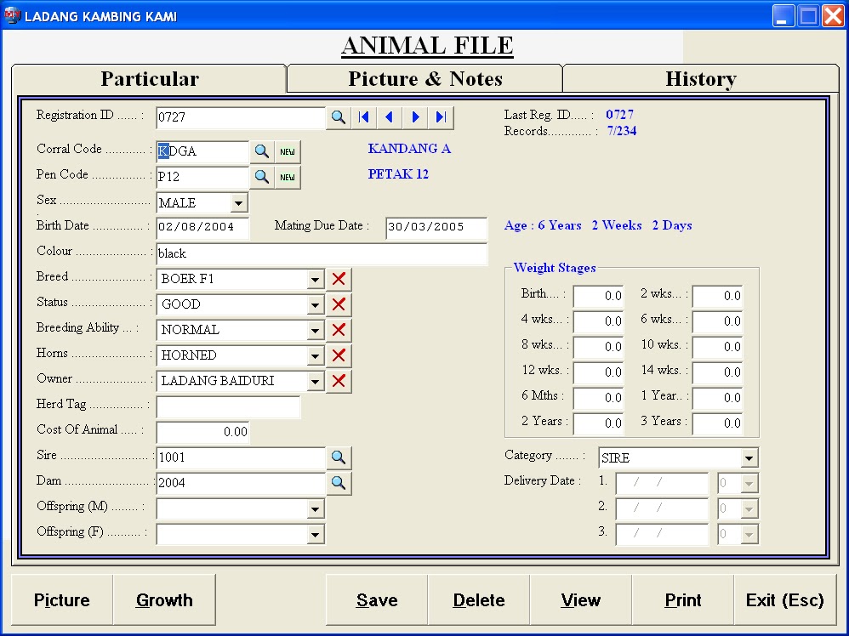Expand the Category dropdown
The height and width of the screenshot is (636, 849).
pyautogui.click(x=748, y=457)
